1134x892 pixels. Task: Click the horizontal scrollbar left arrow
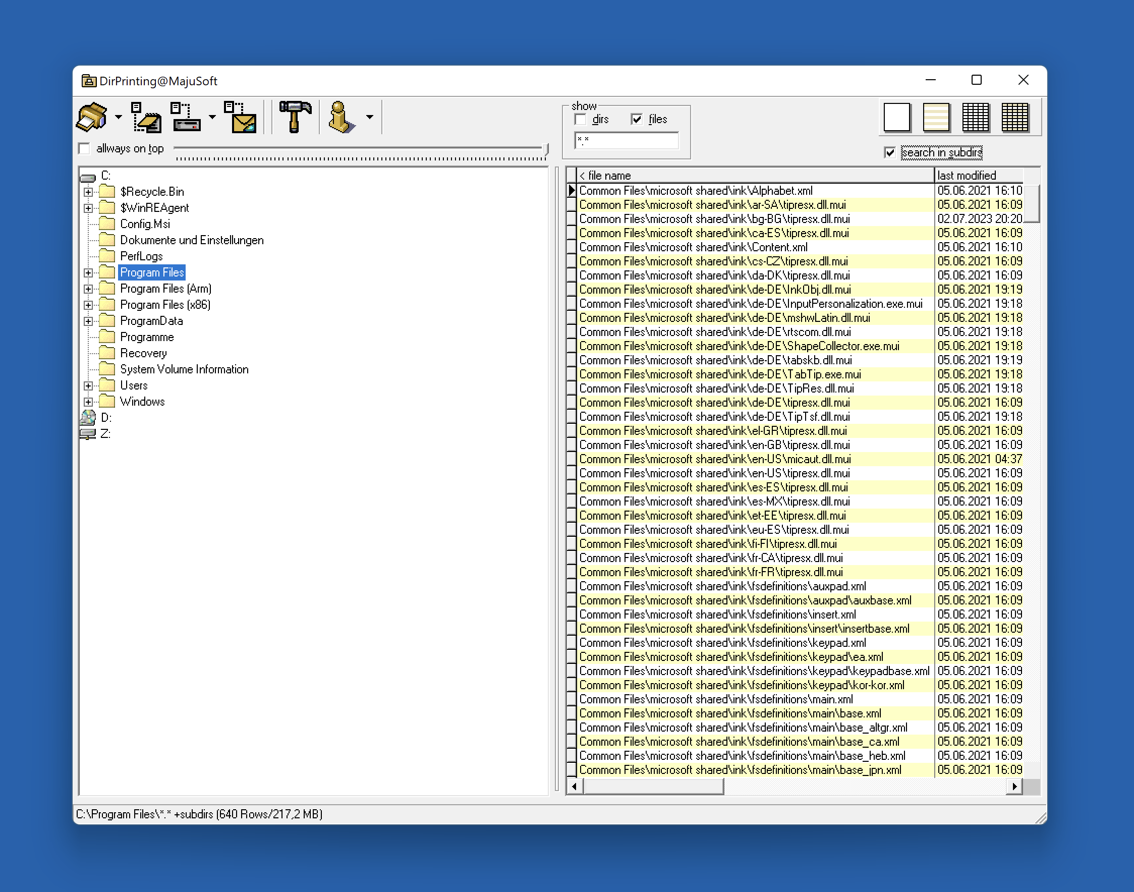click(575, 786)
